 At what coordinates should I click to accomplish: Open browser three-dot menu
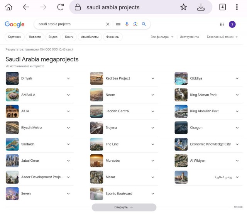(x=237, y=7)
